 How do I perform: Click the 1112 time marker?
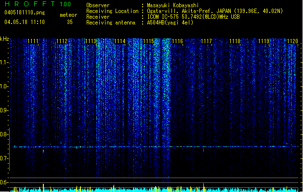tap(62, 41)
